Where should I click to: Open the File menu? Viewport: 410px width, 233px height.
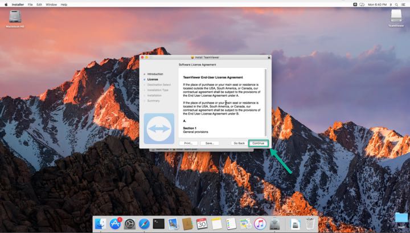pyautogui.click(x=30, y=5)
